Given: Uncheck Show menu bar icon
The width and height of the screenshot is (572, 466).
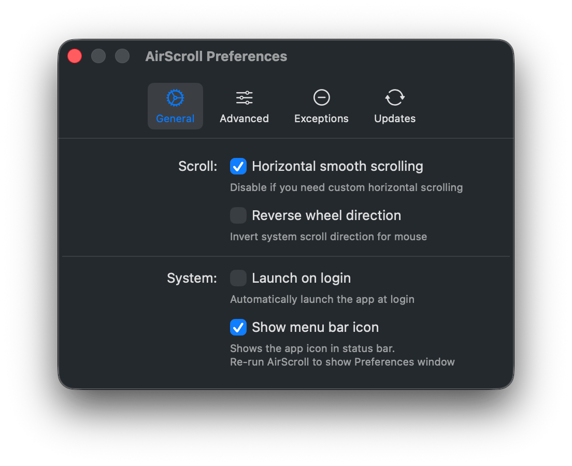Looking at the screenshot, I should pyautogui.click(x=238, y=327).
